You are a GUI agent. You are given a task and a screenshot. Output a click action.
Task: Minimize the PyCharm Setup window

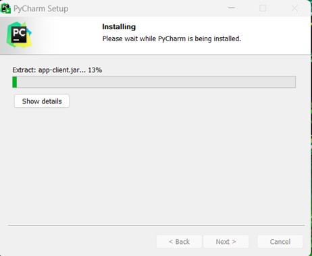232,8
